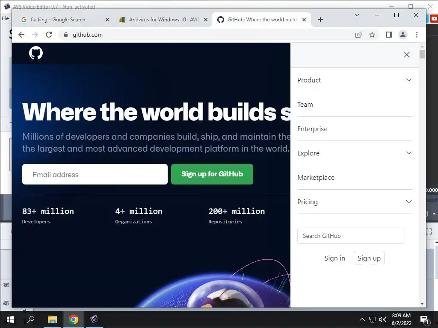Open the Product menu item
This screenshot has width=438, height=328.
click(x=309, y=80)
